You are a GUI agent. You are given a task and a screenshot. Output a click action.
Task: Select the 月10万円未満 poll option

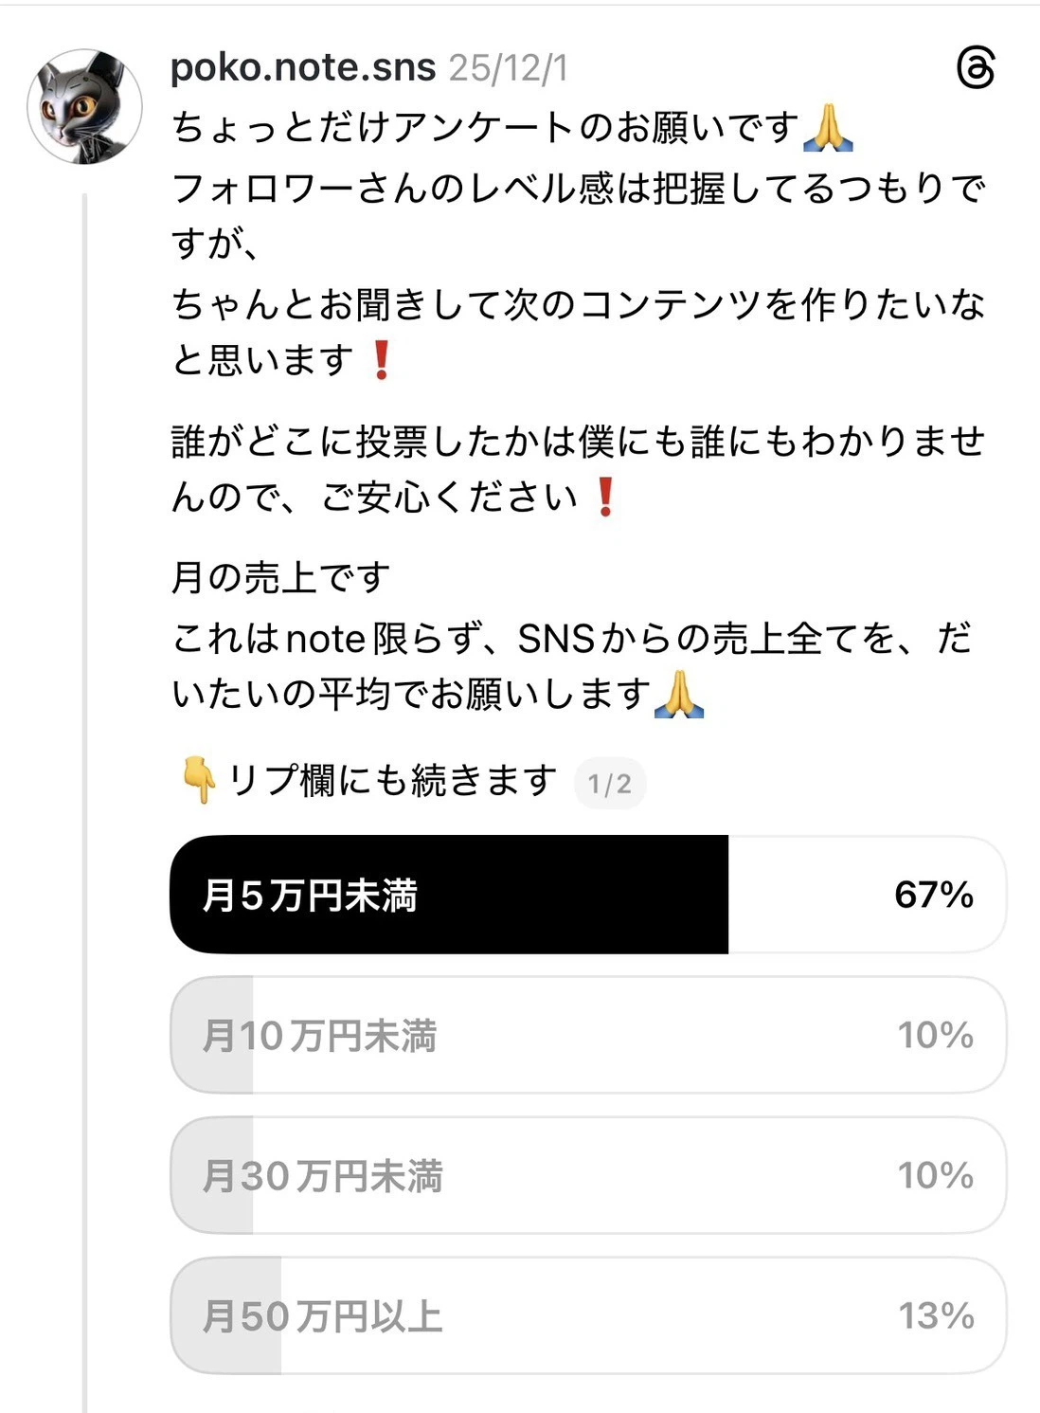click(x=587, y=1035)
